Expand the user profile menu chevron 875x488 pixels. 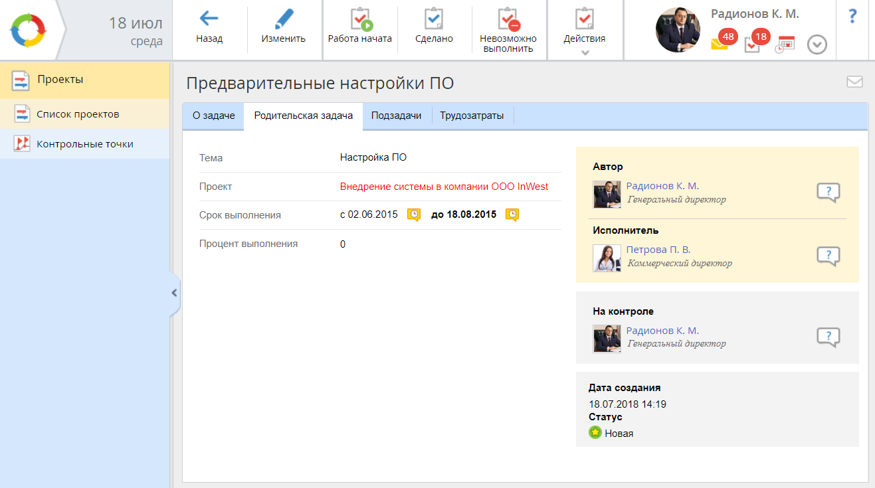pos(817,45)
